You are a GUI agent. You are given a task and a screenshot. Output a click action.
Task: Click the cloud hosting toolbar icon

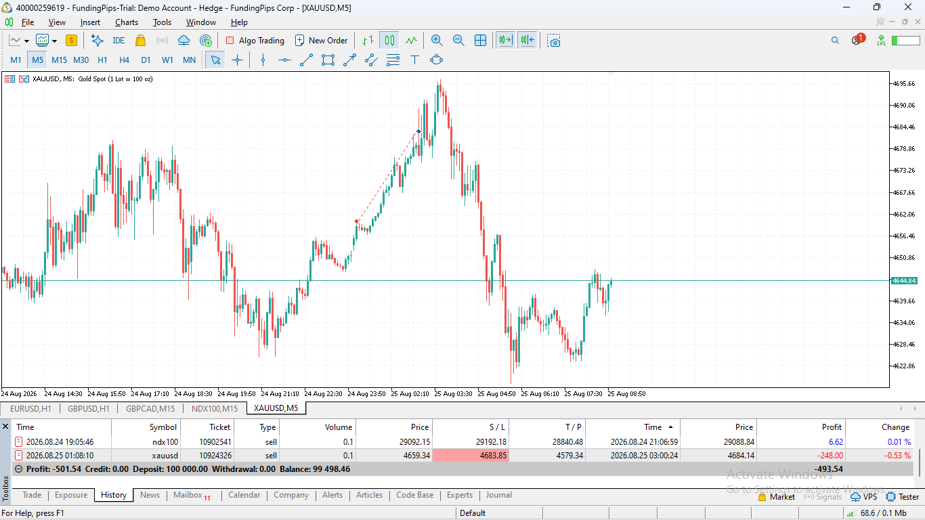pos(184,41)
